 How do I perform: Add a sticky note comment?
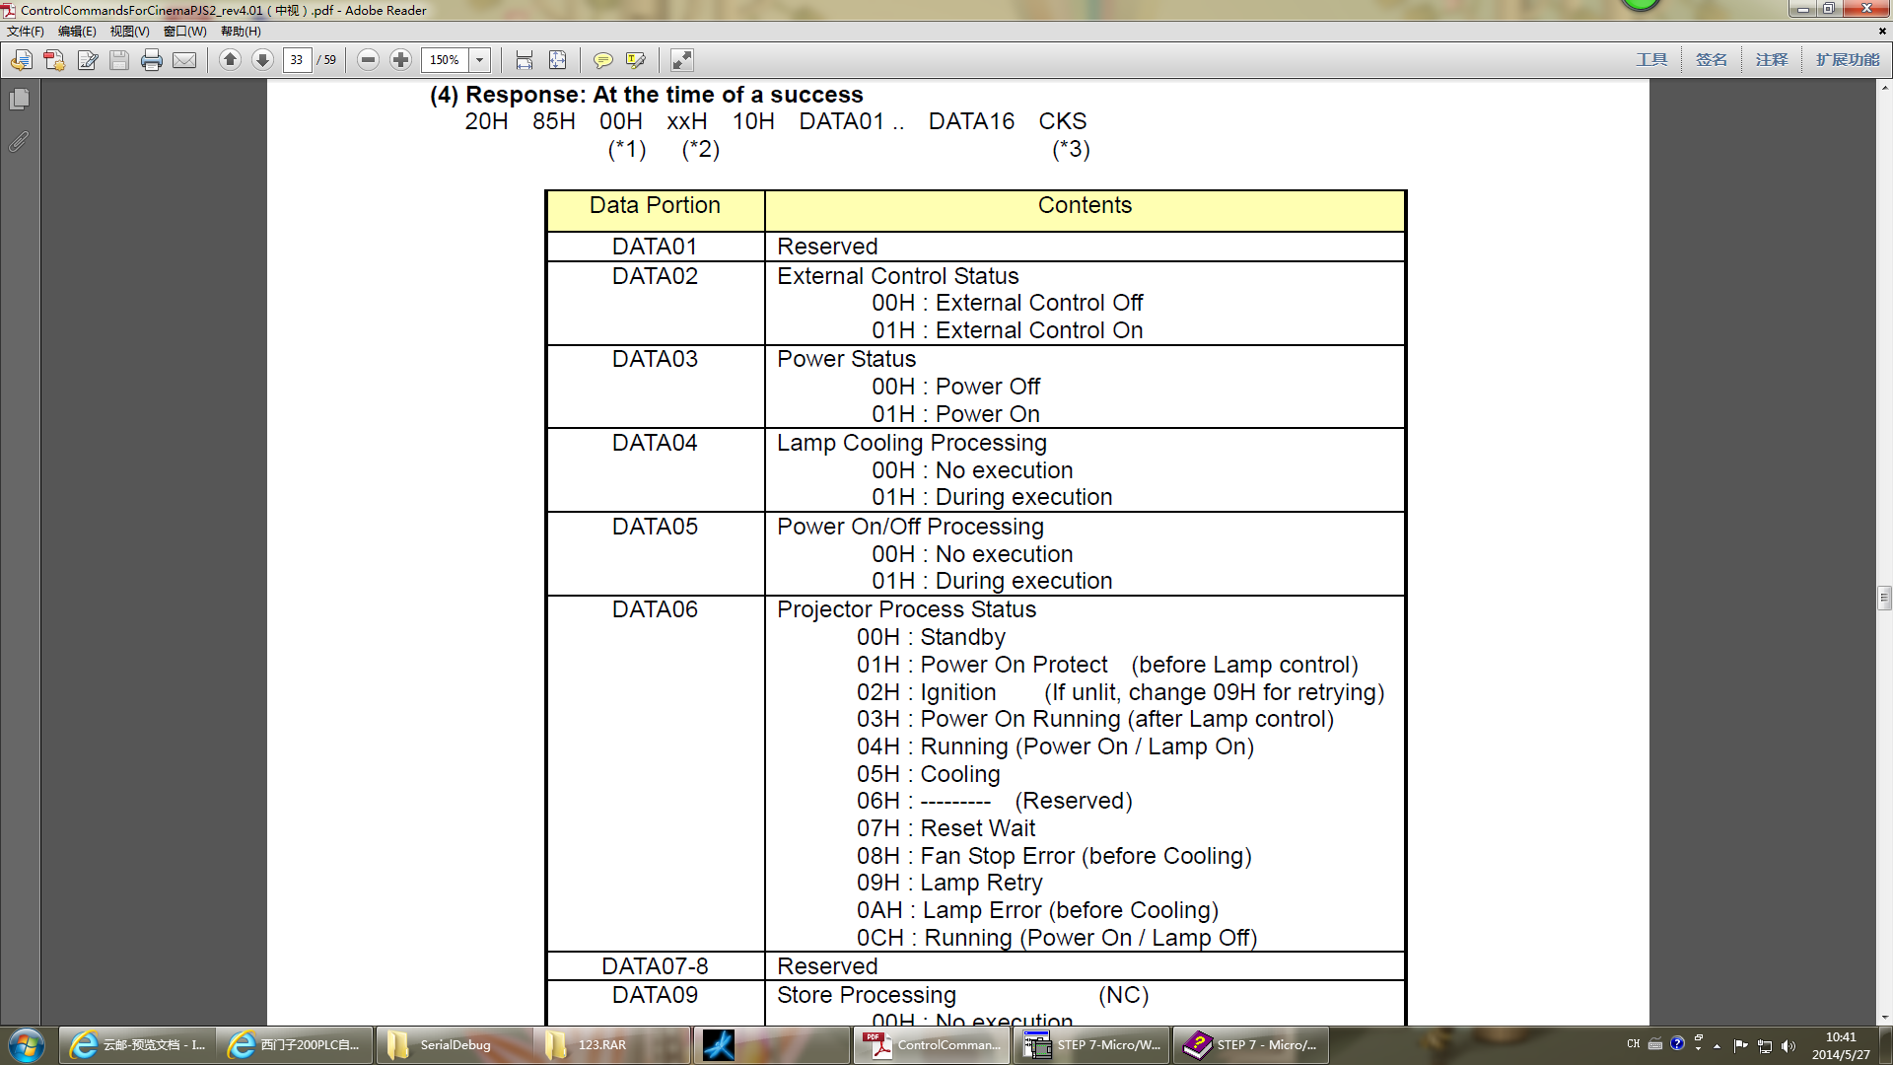pyautogui.click(x=602, y=60)
